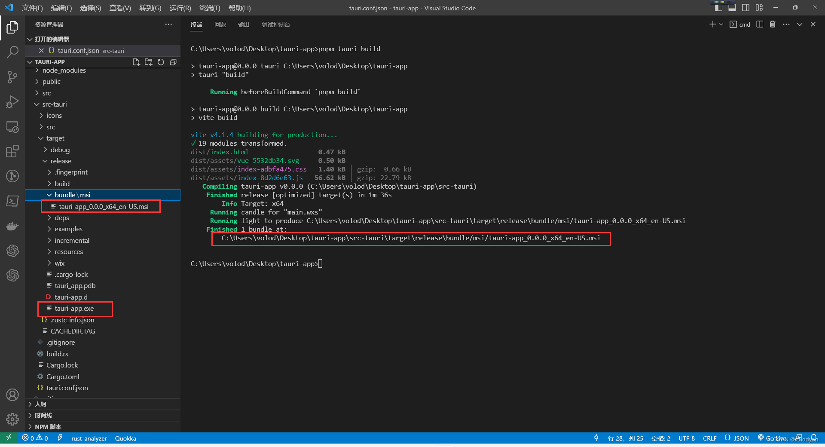Image resolution: width=825 pixels, height=447 pixels.
Task: Collapse bundle\msi folder
Action: (x=103, y=195)
